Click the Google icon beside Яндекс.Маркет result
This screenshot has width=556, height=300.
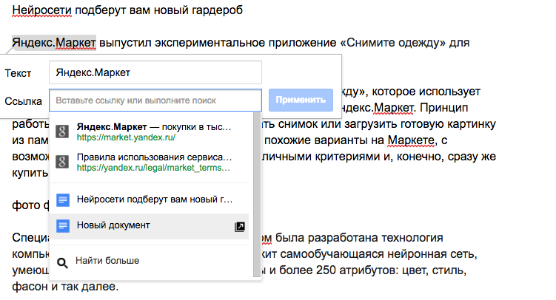tap(63, 132)
